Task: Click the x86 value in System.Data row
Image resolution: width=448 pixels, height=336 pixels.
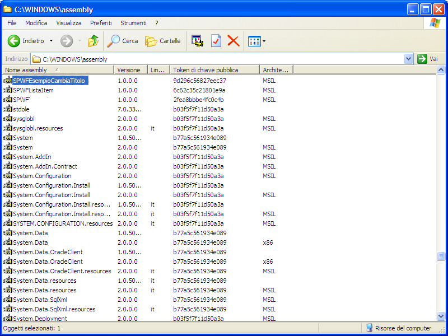Action: pos(268,242)
